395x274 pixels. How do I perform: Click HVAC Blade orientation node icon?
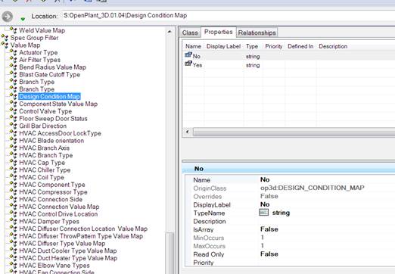click(x=14, y=140)
